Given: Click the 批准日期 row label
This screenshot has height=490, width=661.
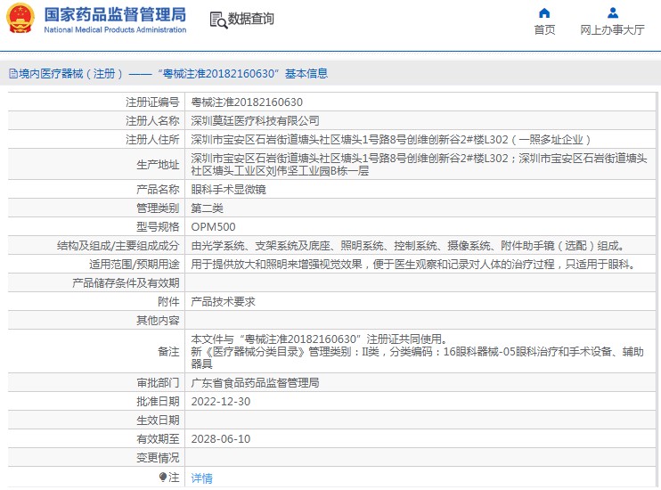Looking at the screenshot, I should tap(158, 402).
